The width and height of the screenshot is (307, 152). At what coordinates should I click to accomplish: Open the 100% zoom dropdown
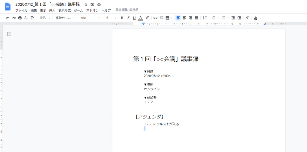(x=45, y=18)
